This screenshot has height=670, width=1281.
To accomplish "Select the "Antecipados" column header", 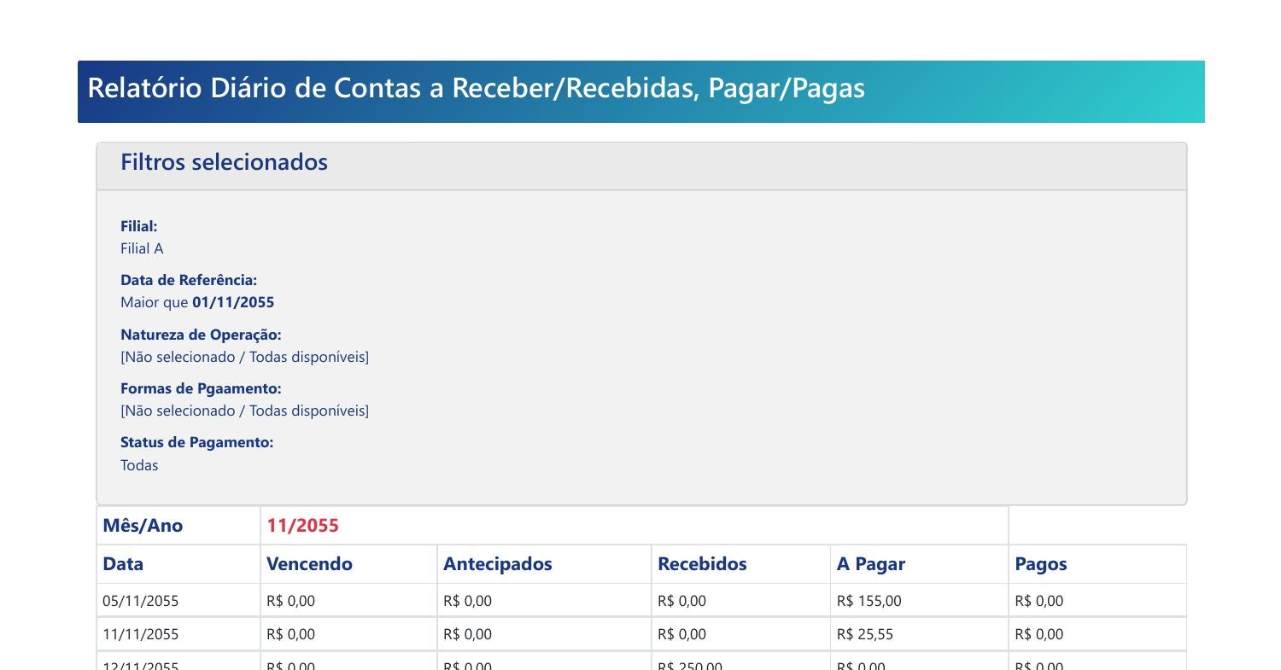I will (x=497, y=564).
